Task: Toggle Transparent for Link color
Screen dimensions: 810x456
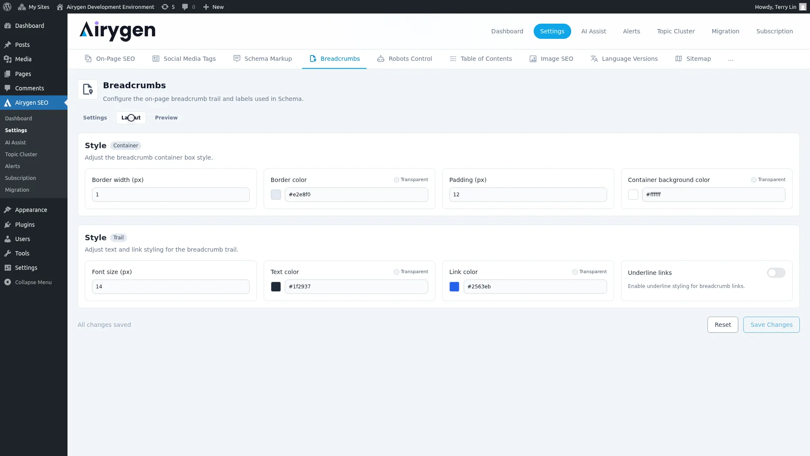Action: (589, 272)
